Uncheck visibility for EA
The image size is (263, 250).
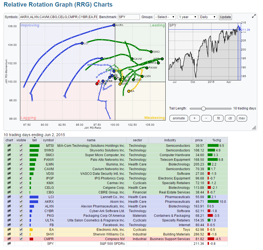point(21,229)
